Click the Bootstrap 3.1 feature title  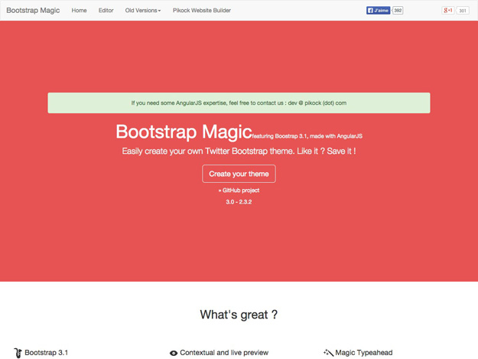tap(47, 353)
